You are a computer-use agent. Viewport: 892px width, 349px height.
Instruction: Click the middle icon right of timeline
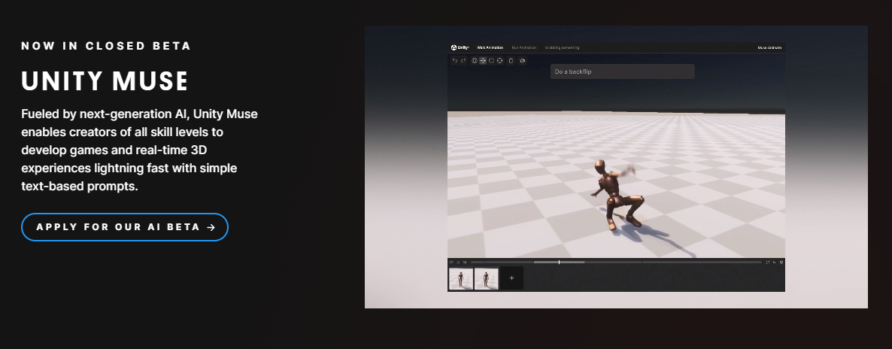pyautogui.click(x=774, y=263)
